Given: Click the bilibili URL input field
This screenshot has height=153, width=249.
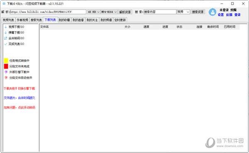Looking at the screenshot, I should tap(48, 12).
